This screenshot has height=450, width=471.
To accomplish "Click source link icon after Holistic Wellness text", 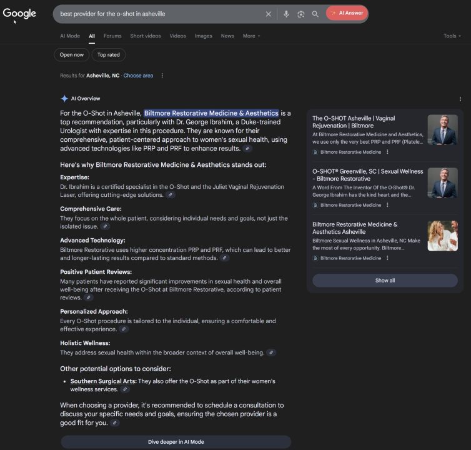I will pos(270,352).
